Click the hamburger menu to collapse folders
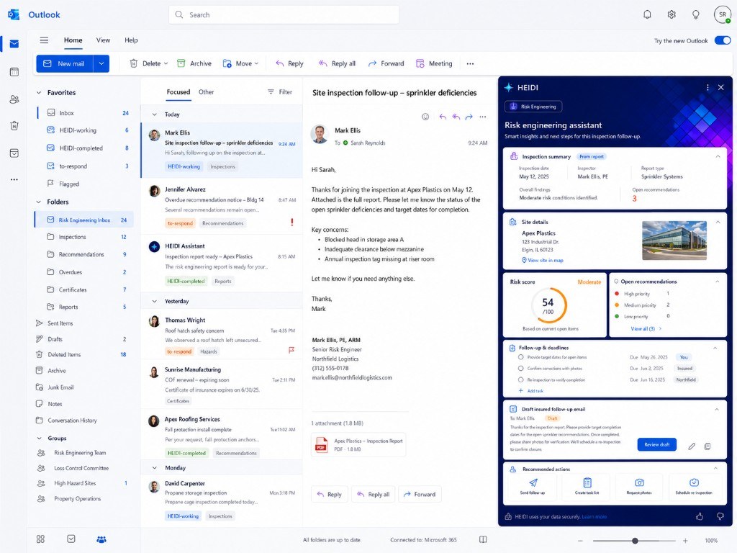Viewport: 737px width, 553px height. 44,40
